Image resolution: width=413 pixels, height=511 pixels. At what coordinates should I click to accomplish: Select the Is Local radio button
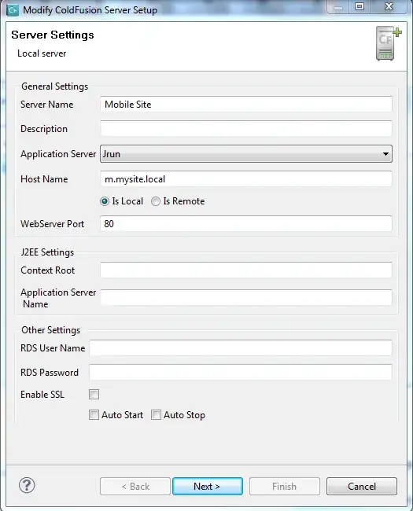(105, 201)
